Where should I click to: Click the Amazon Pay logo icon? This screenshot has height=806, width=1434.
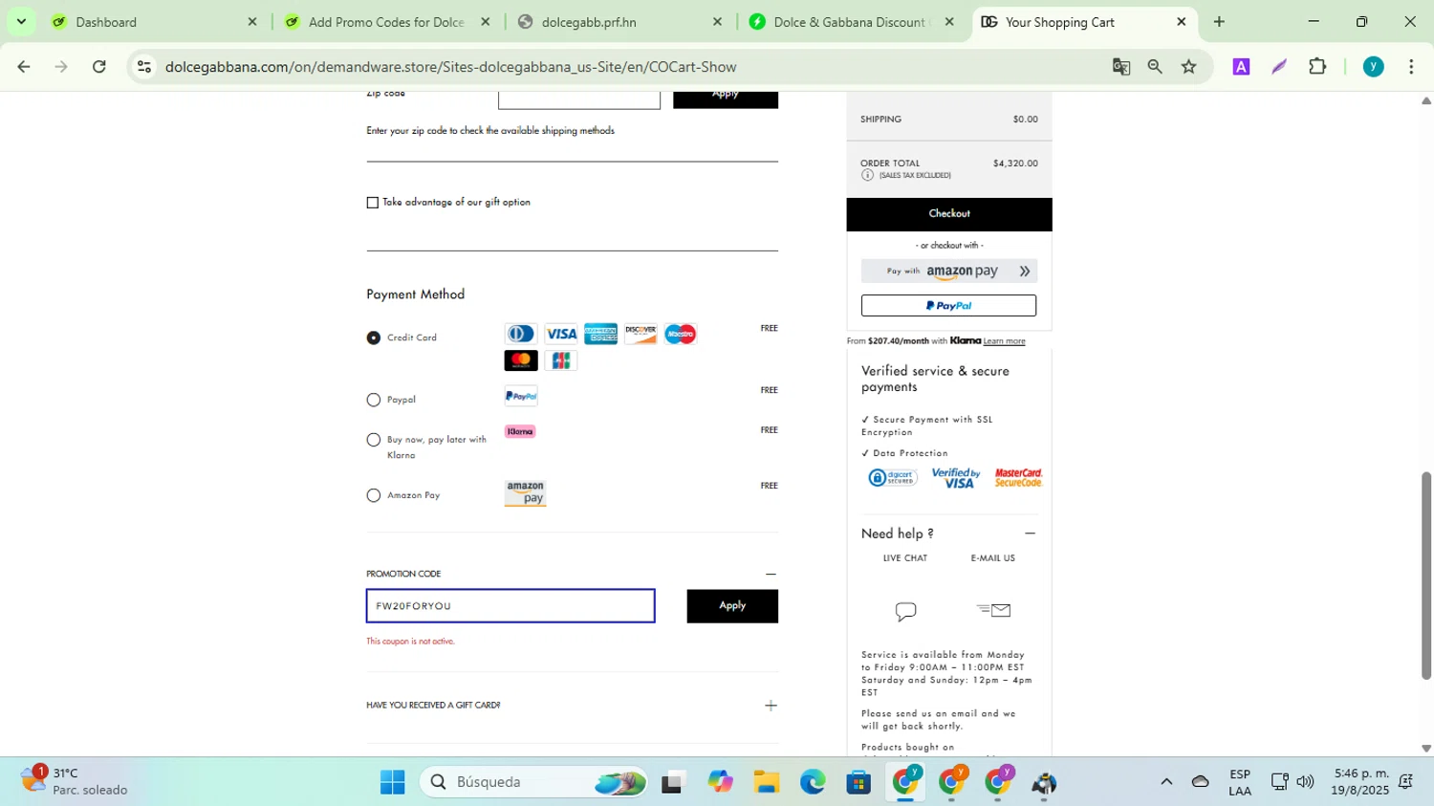point(526,493)
